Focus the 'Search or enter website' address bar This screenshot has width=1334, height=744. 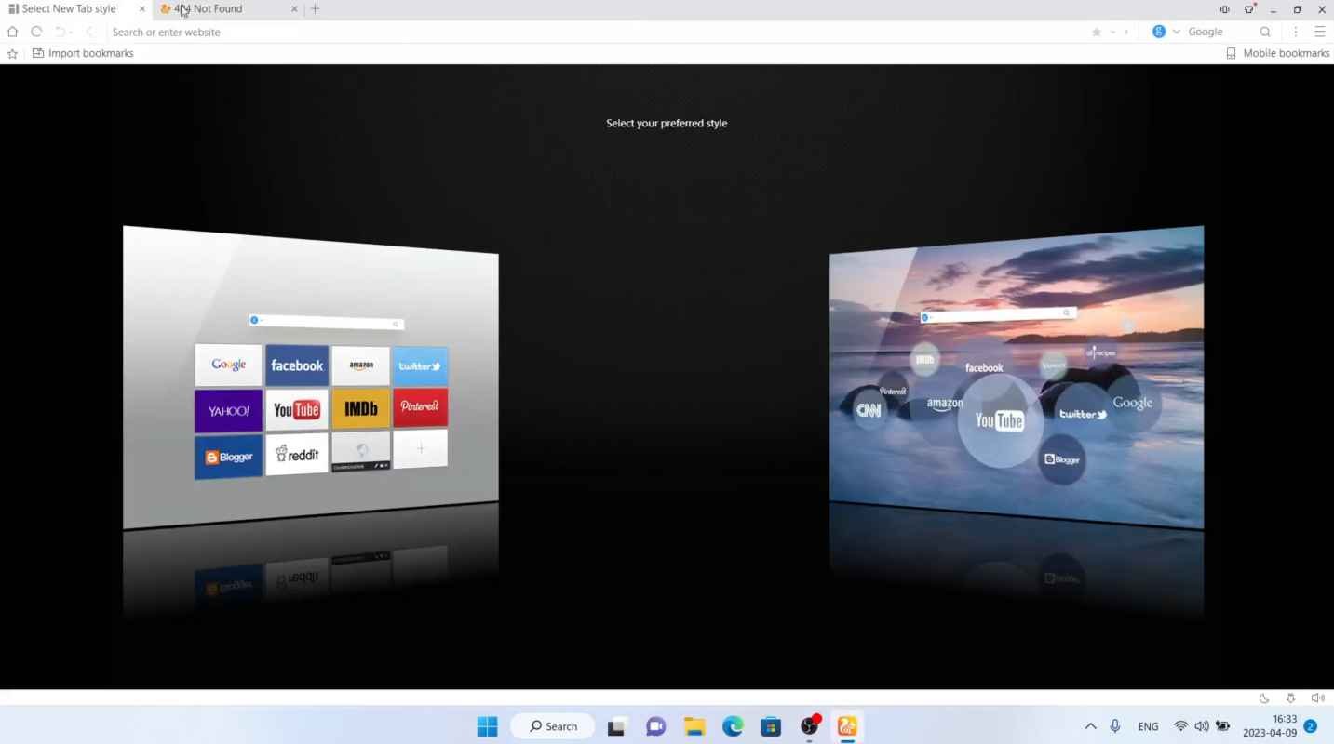point(596,32)
